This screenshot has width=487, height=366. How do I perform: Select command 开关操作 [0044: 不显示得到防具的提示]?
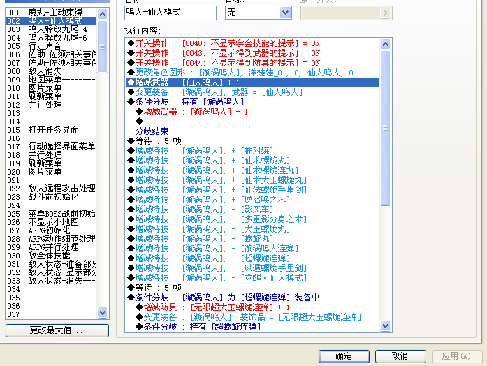coord(252,63)
